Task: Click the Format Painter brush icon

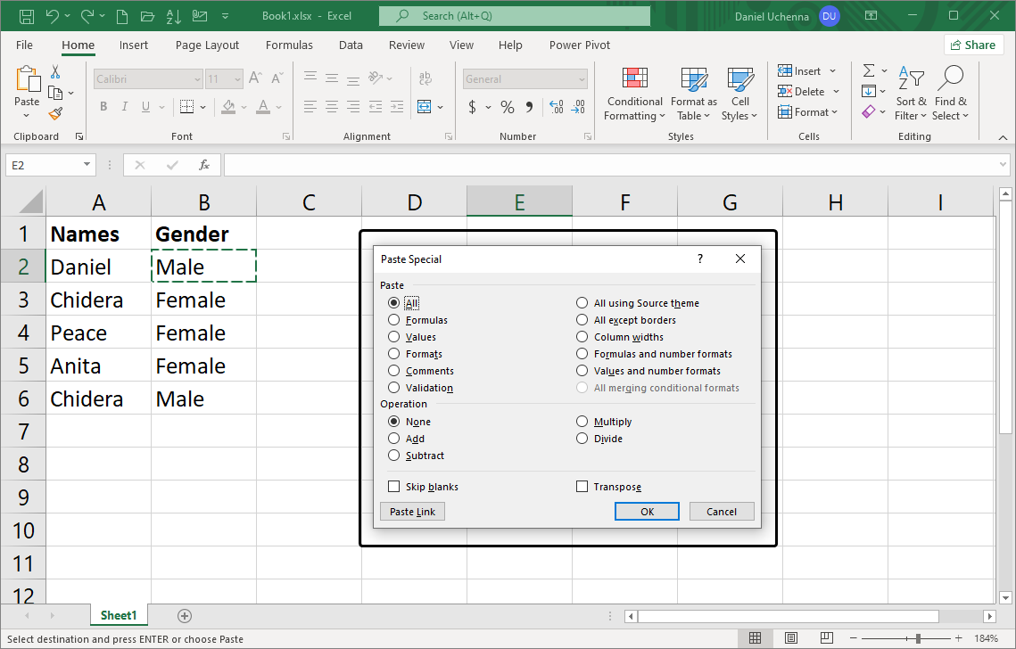Action: click(55, 113)
